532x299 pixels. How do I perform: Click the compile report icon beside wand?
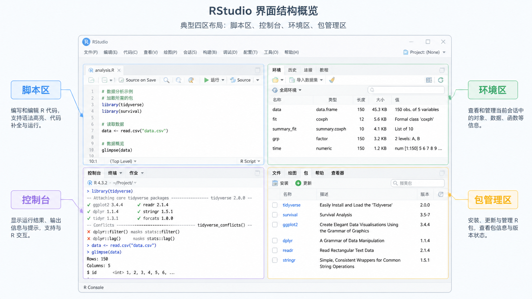191,80
